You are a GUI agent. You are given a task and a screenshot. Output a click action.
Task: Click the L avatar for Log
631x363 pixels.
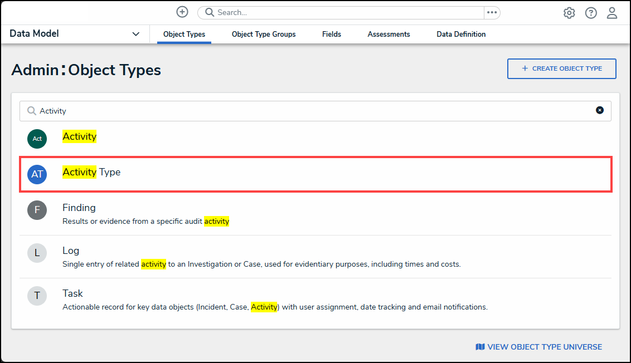pos(37,253)
